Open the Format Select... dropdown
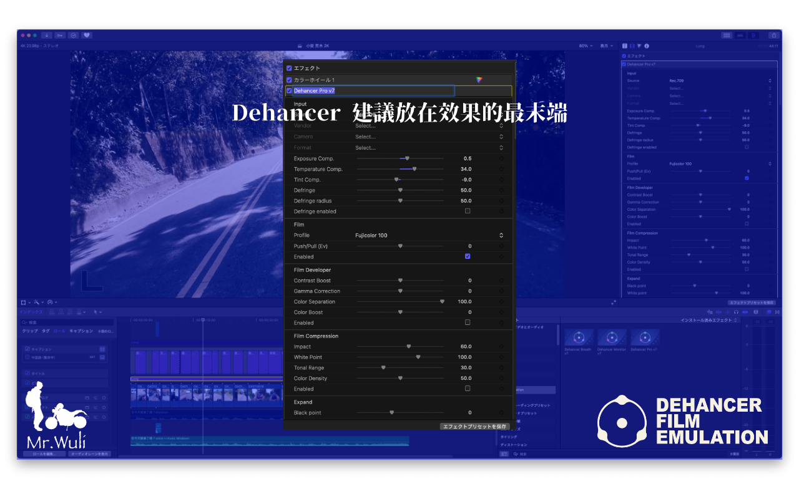The height and width of the screenshot is (499, 799). pyautogui.click(x=429, y=148)
